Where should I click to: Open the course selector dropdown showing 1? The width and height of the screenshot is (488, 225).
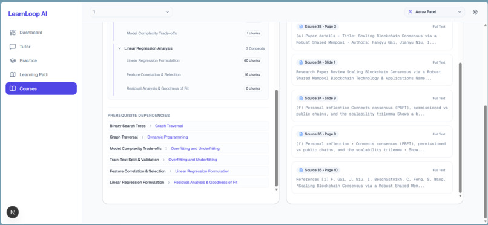[131, 12]
